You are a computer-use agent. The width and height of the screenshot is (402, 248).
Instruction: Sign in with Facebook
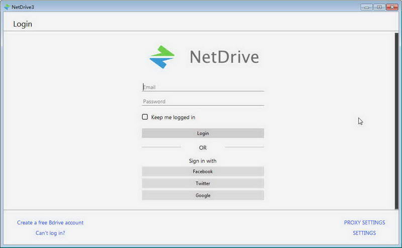tap(203, 171)
